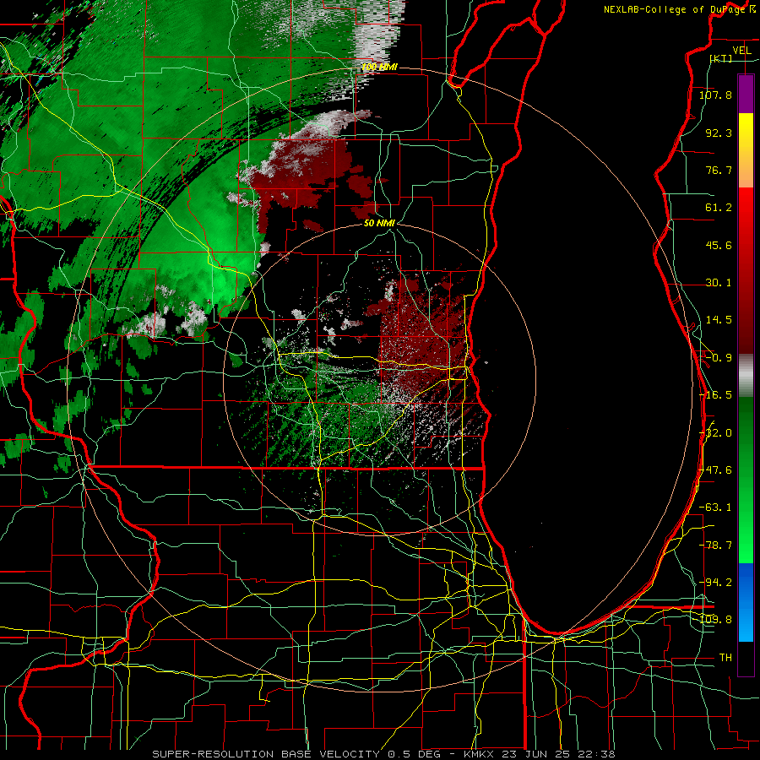Click the "23 JUN 25 22:38" timestamp
Image resolution: width=760 pixels, height=760 pixels.
tap(558, 754)
